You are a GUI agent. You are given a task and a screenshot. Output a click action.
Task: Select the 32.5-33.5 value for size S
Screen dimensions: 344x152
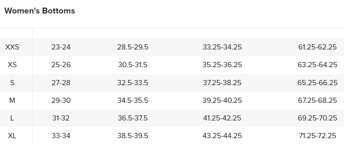[133, 82]
